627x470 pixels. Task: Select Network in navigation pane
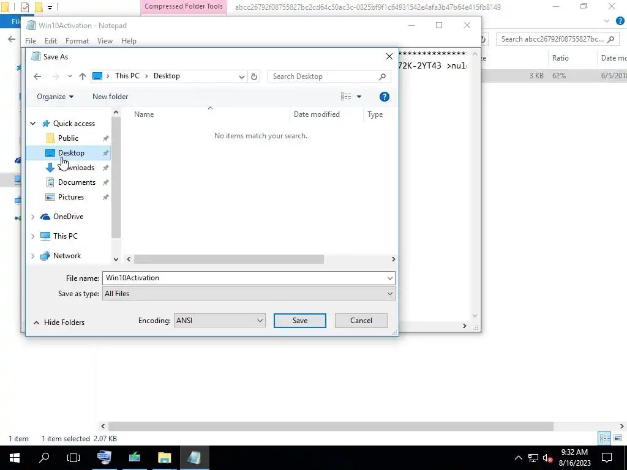(67, 256)
